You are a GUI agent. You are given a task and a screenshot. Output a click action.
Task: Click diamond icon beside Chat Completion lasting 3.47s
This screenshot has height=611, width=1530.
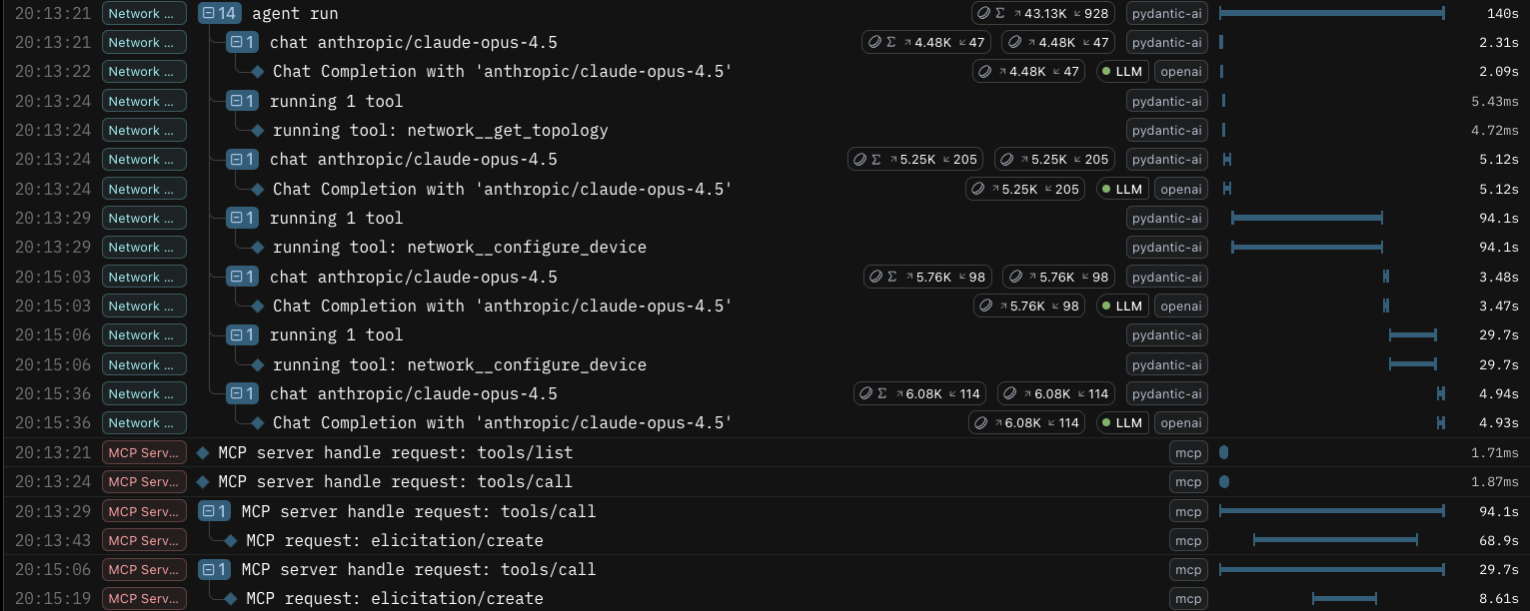[257, 305]
